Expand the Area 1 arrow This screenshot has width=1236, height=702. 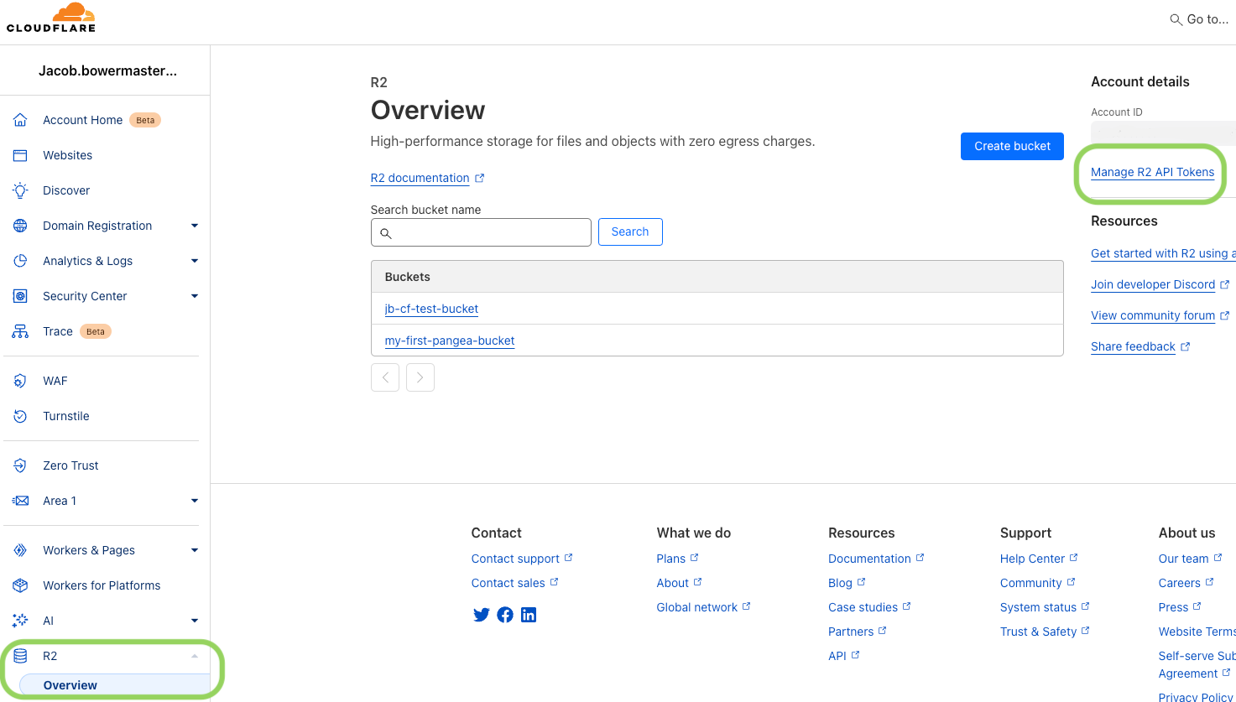[x=195, y=501]
